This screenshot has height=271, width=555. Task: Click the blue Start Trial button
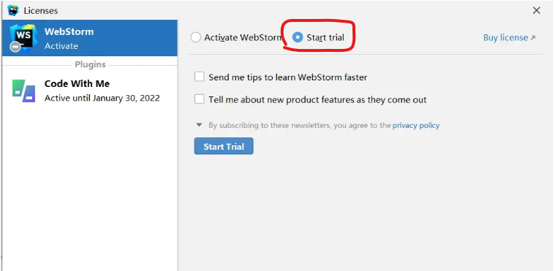tap(224, 146)
